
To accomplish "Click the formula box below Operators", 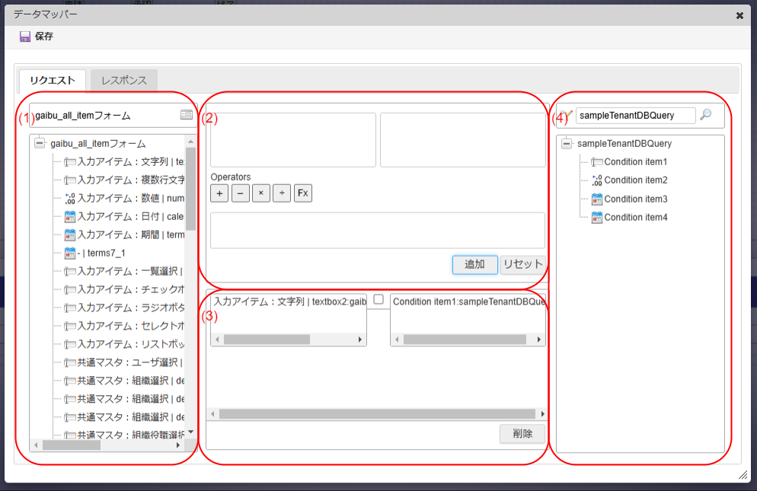I will coord(378,231).
